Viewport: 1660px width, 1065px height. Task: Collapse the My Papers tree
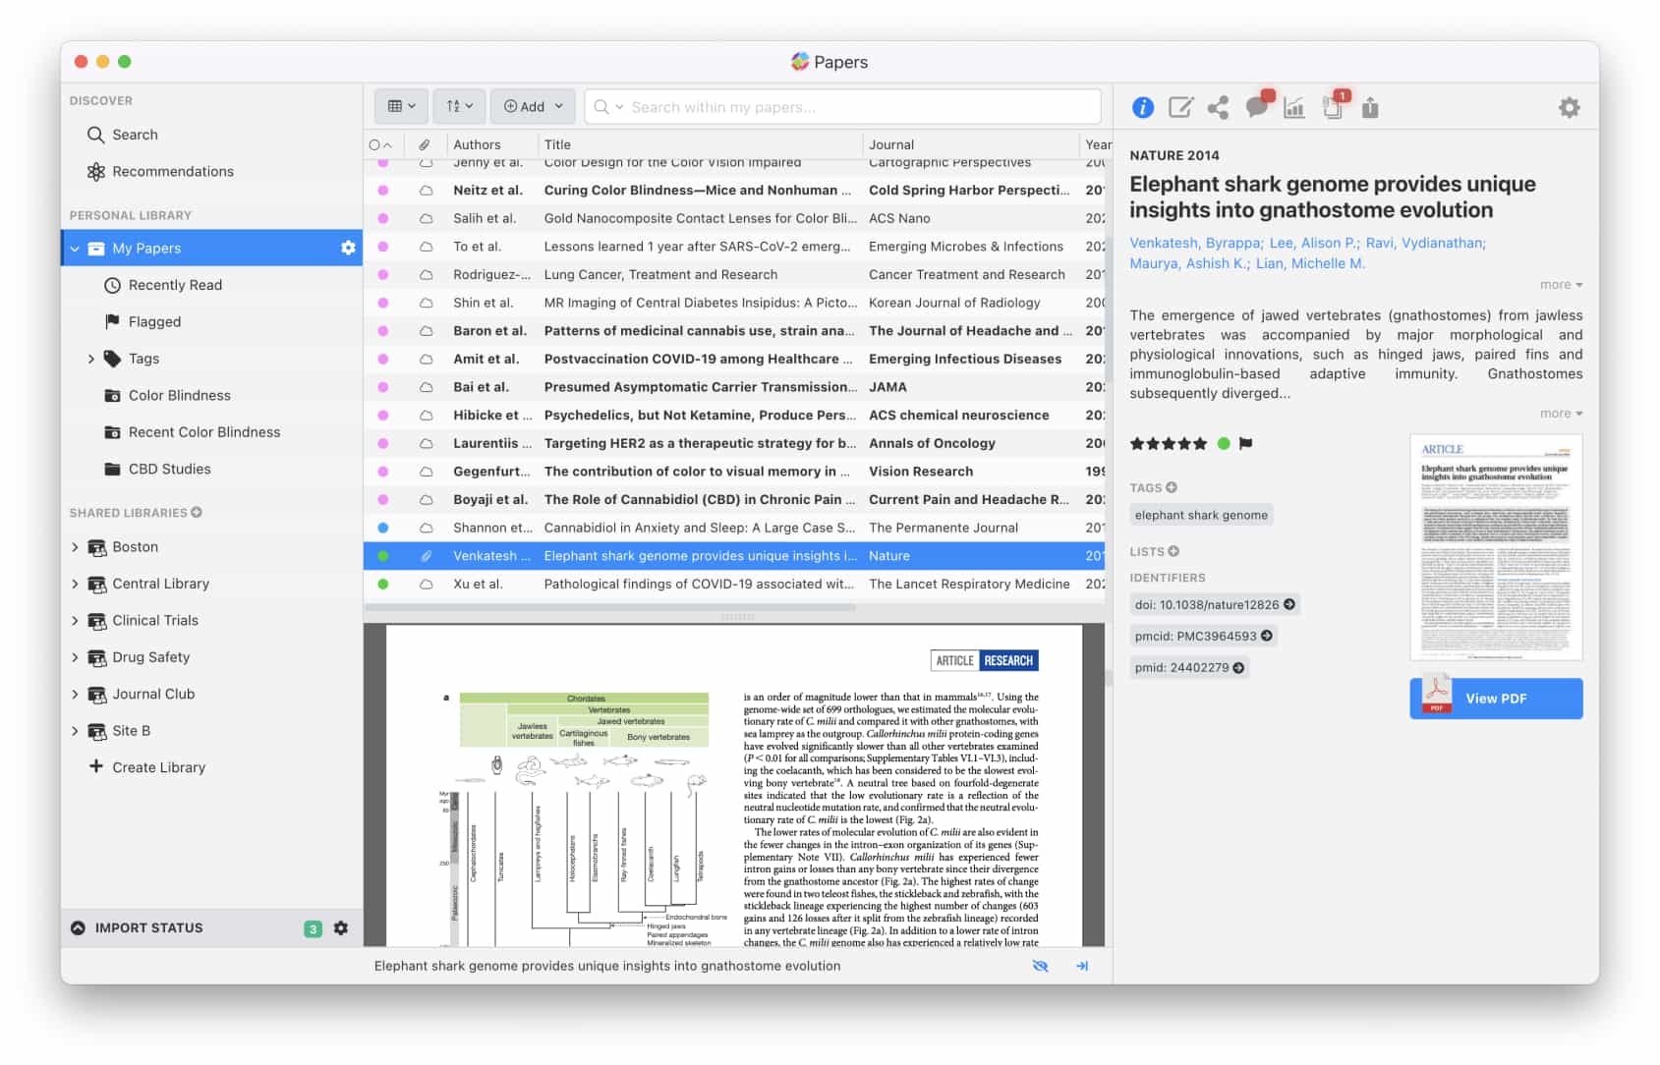(75, 249)
